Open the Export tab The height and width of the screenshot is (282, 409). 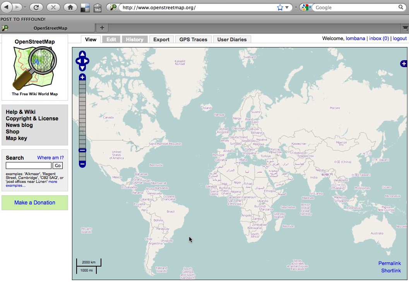click(x=161, y=40)
